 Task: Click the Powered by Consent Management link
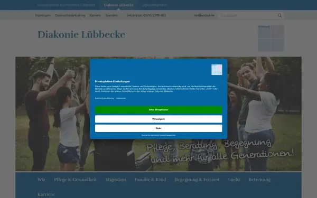pyautogui.click(x=158, y=135)
